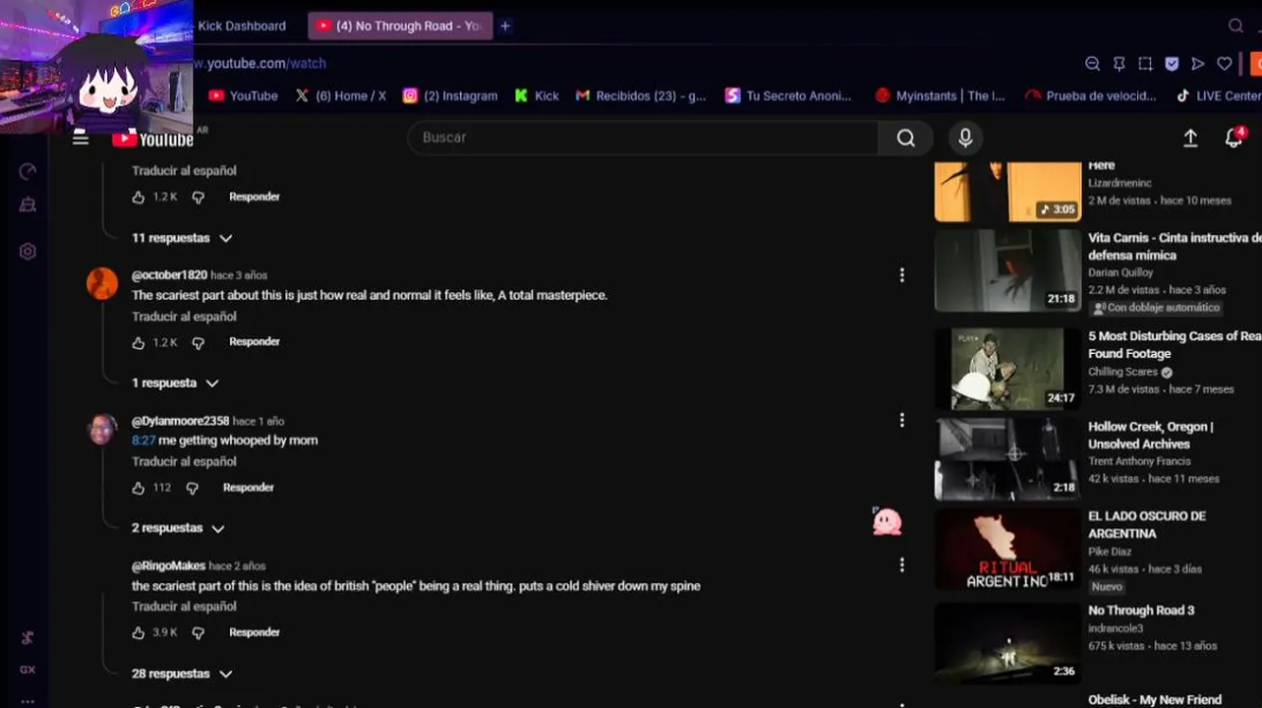The height and width of the screenshot is (708, 1262).
Task: Open the YouTube hamburger guide menu
Action: coord(81,139)
